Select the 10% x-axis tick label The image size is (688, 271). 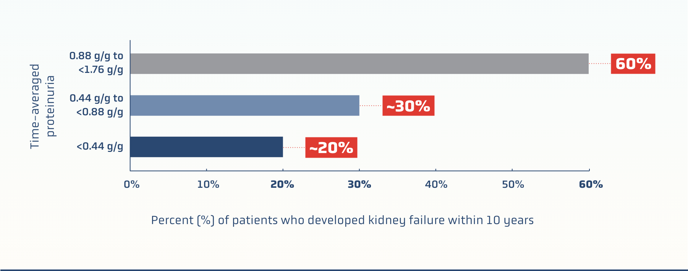click(208, 185)
